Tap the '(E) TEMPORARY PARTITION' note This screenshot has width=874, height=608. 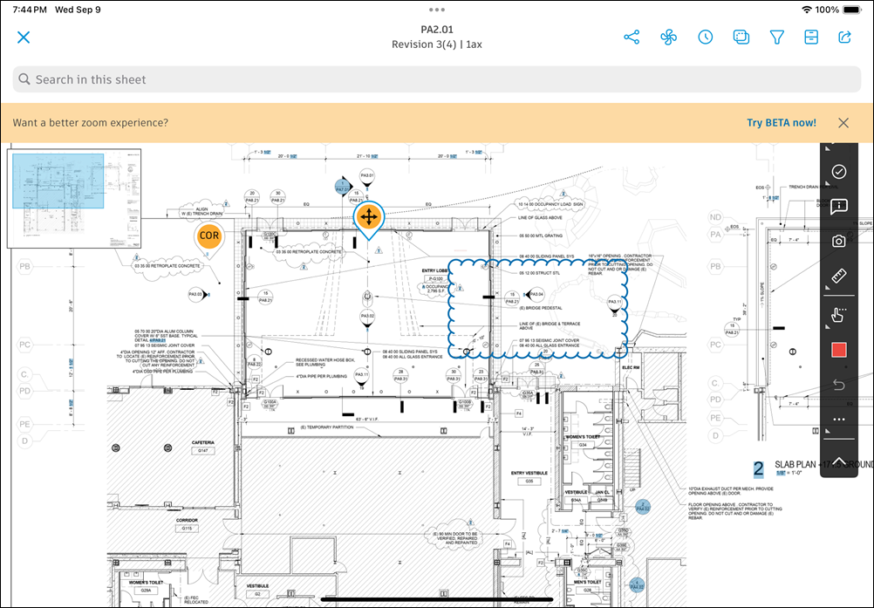click(x=326, y=427)
